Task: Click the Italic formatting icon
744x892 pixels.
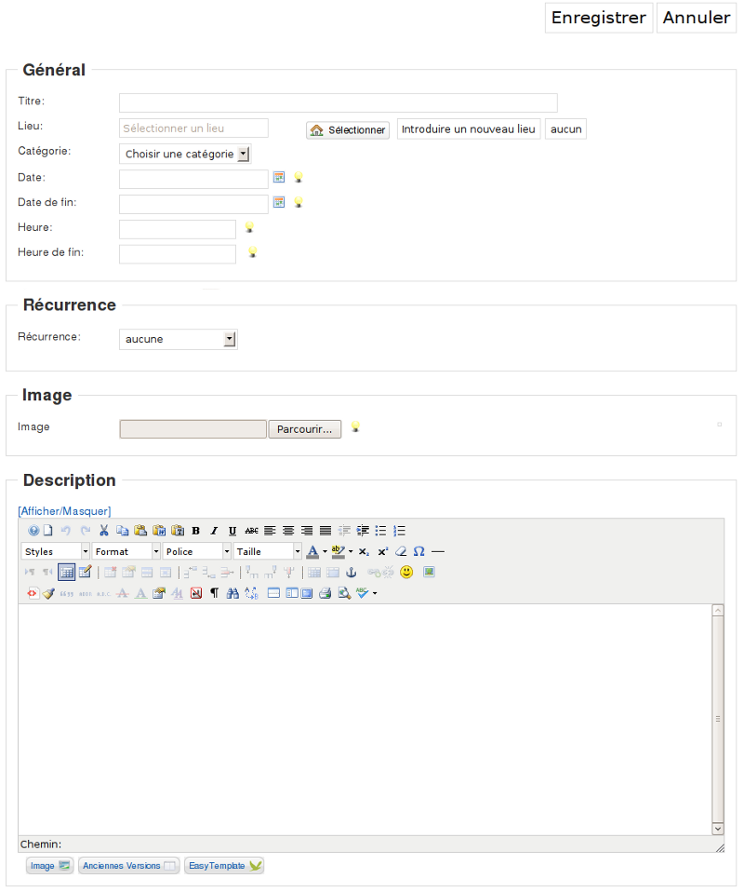Action: 214,531
